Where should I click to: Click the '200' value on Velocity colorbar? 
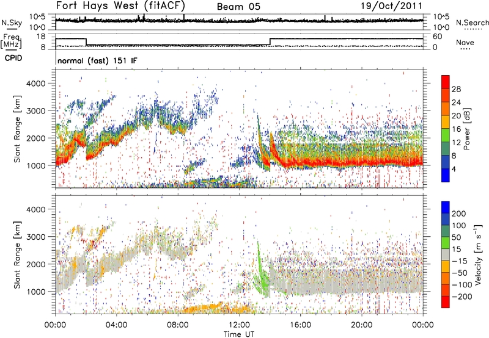(x=459, y=214)
